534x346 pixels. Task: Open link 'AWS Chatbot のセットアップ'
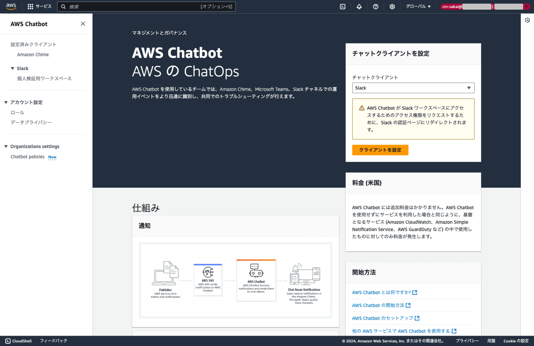coord(383,318)
